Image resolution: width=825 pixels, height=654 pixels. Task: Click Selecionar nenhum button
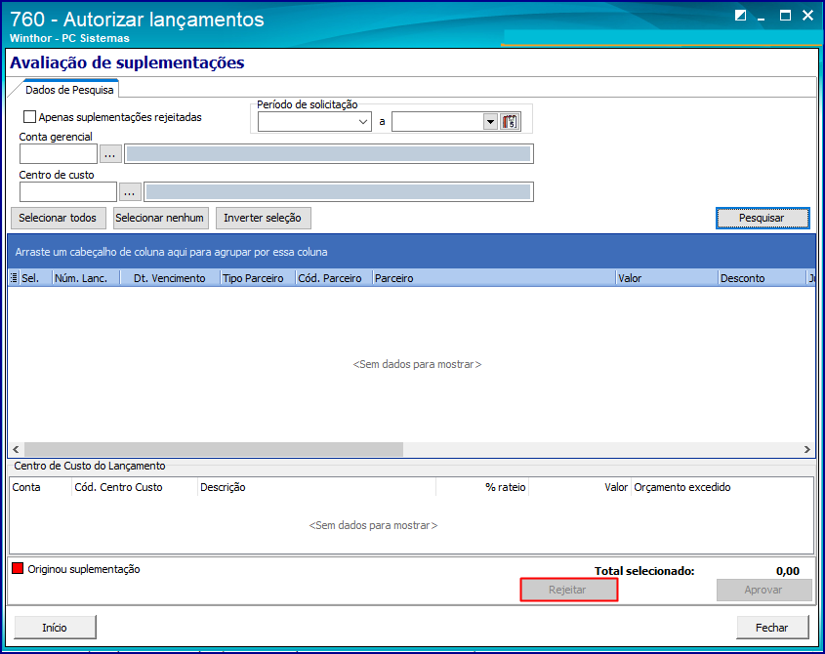point(160,218)
